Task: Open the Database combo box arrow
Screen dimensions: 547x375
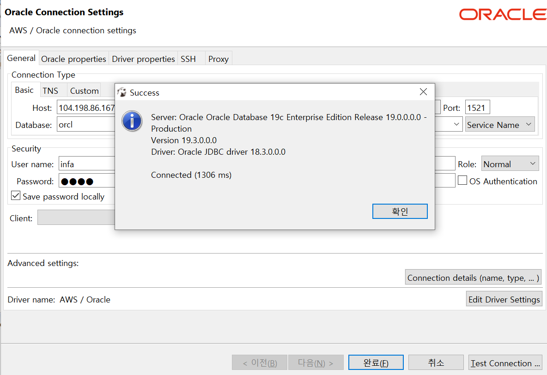Action: coord(456,125)
